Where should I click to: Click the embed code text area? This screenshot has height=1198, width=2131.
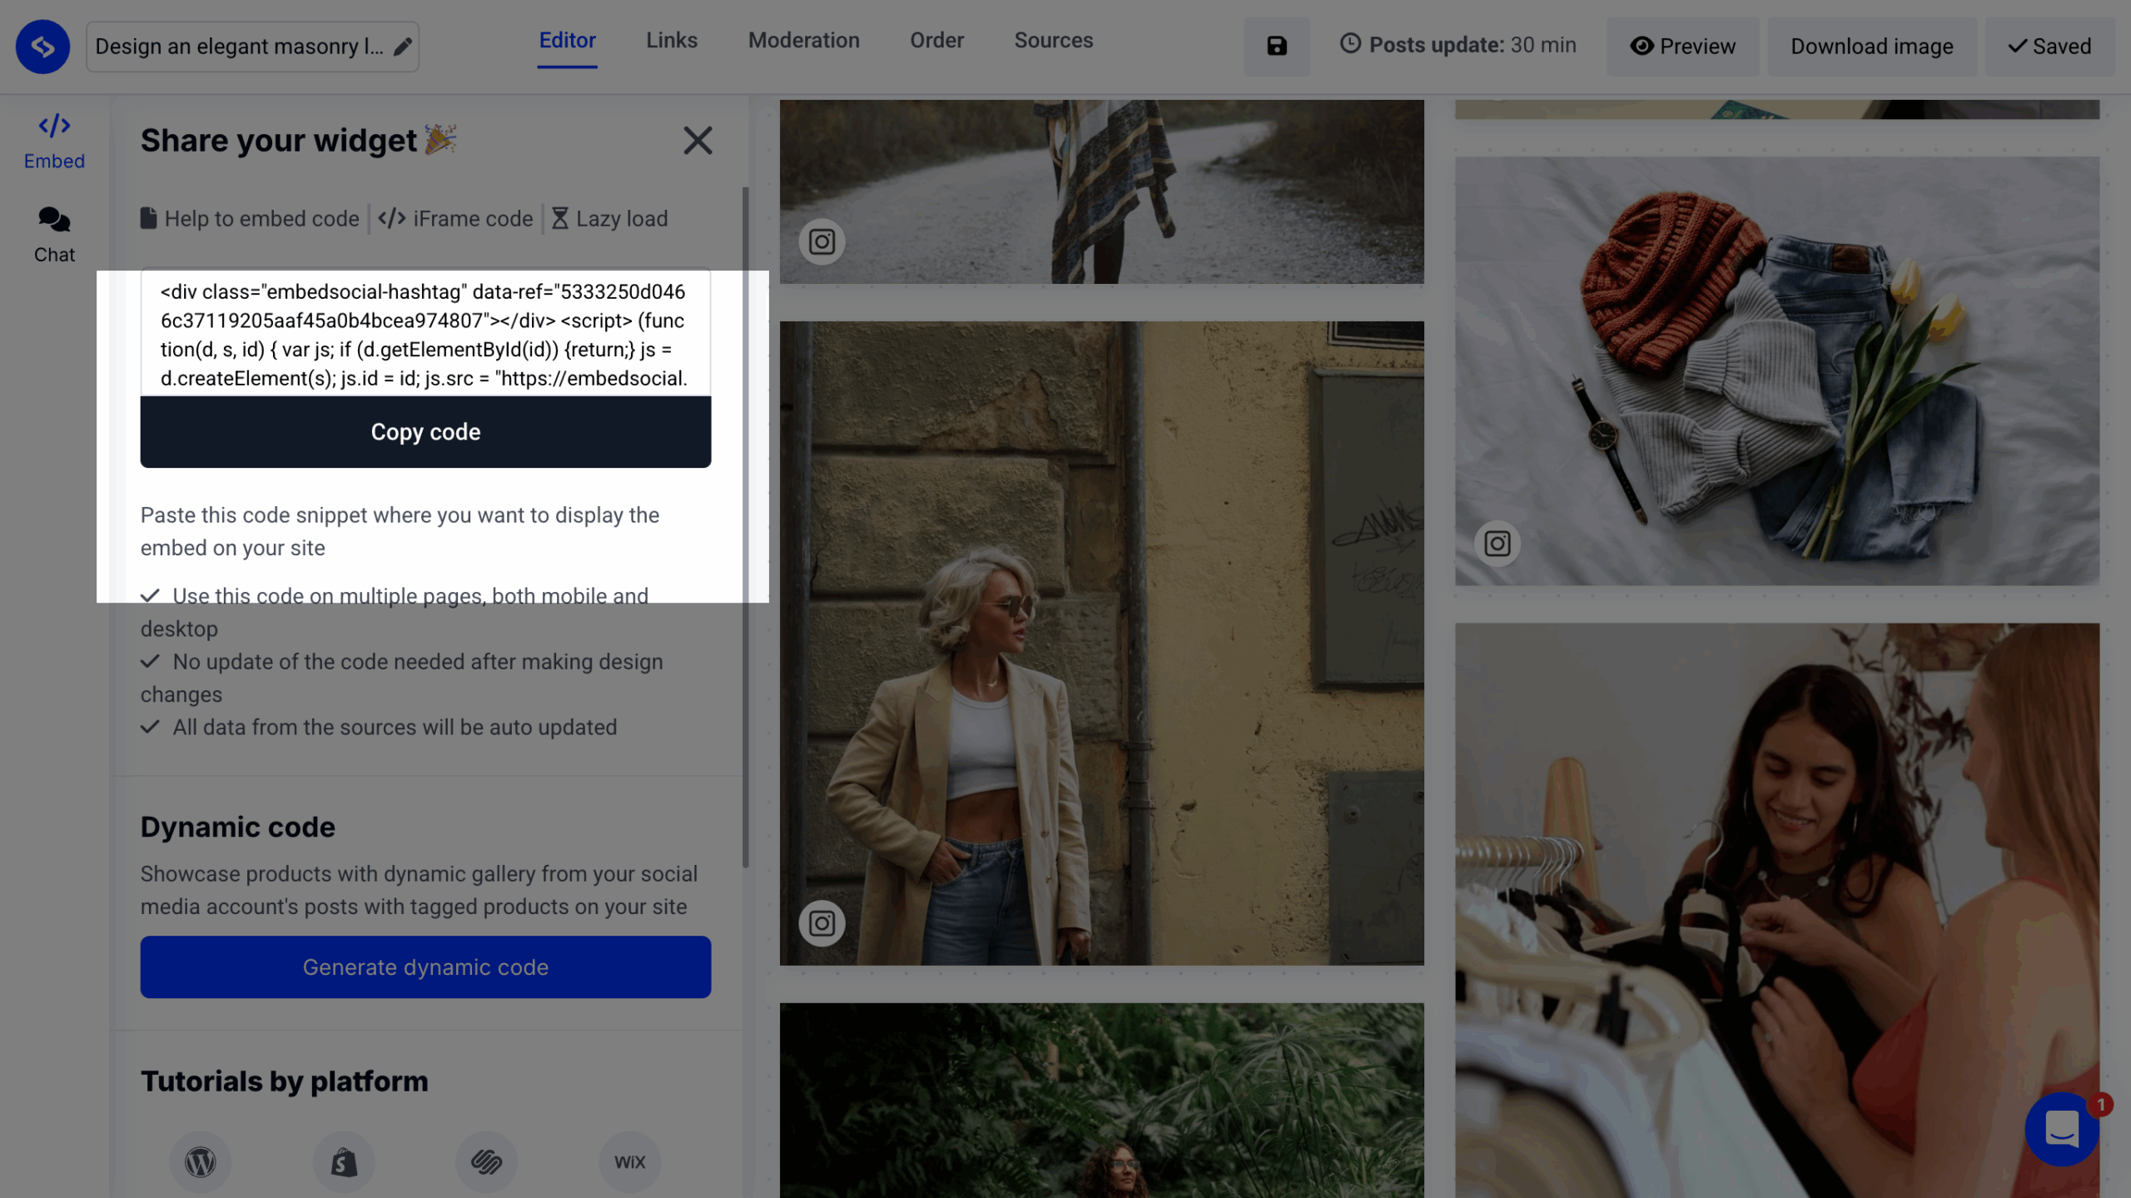425,334
